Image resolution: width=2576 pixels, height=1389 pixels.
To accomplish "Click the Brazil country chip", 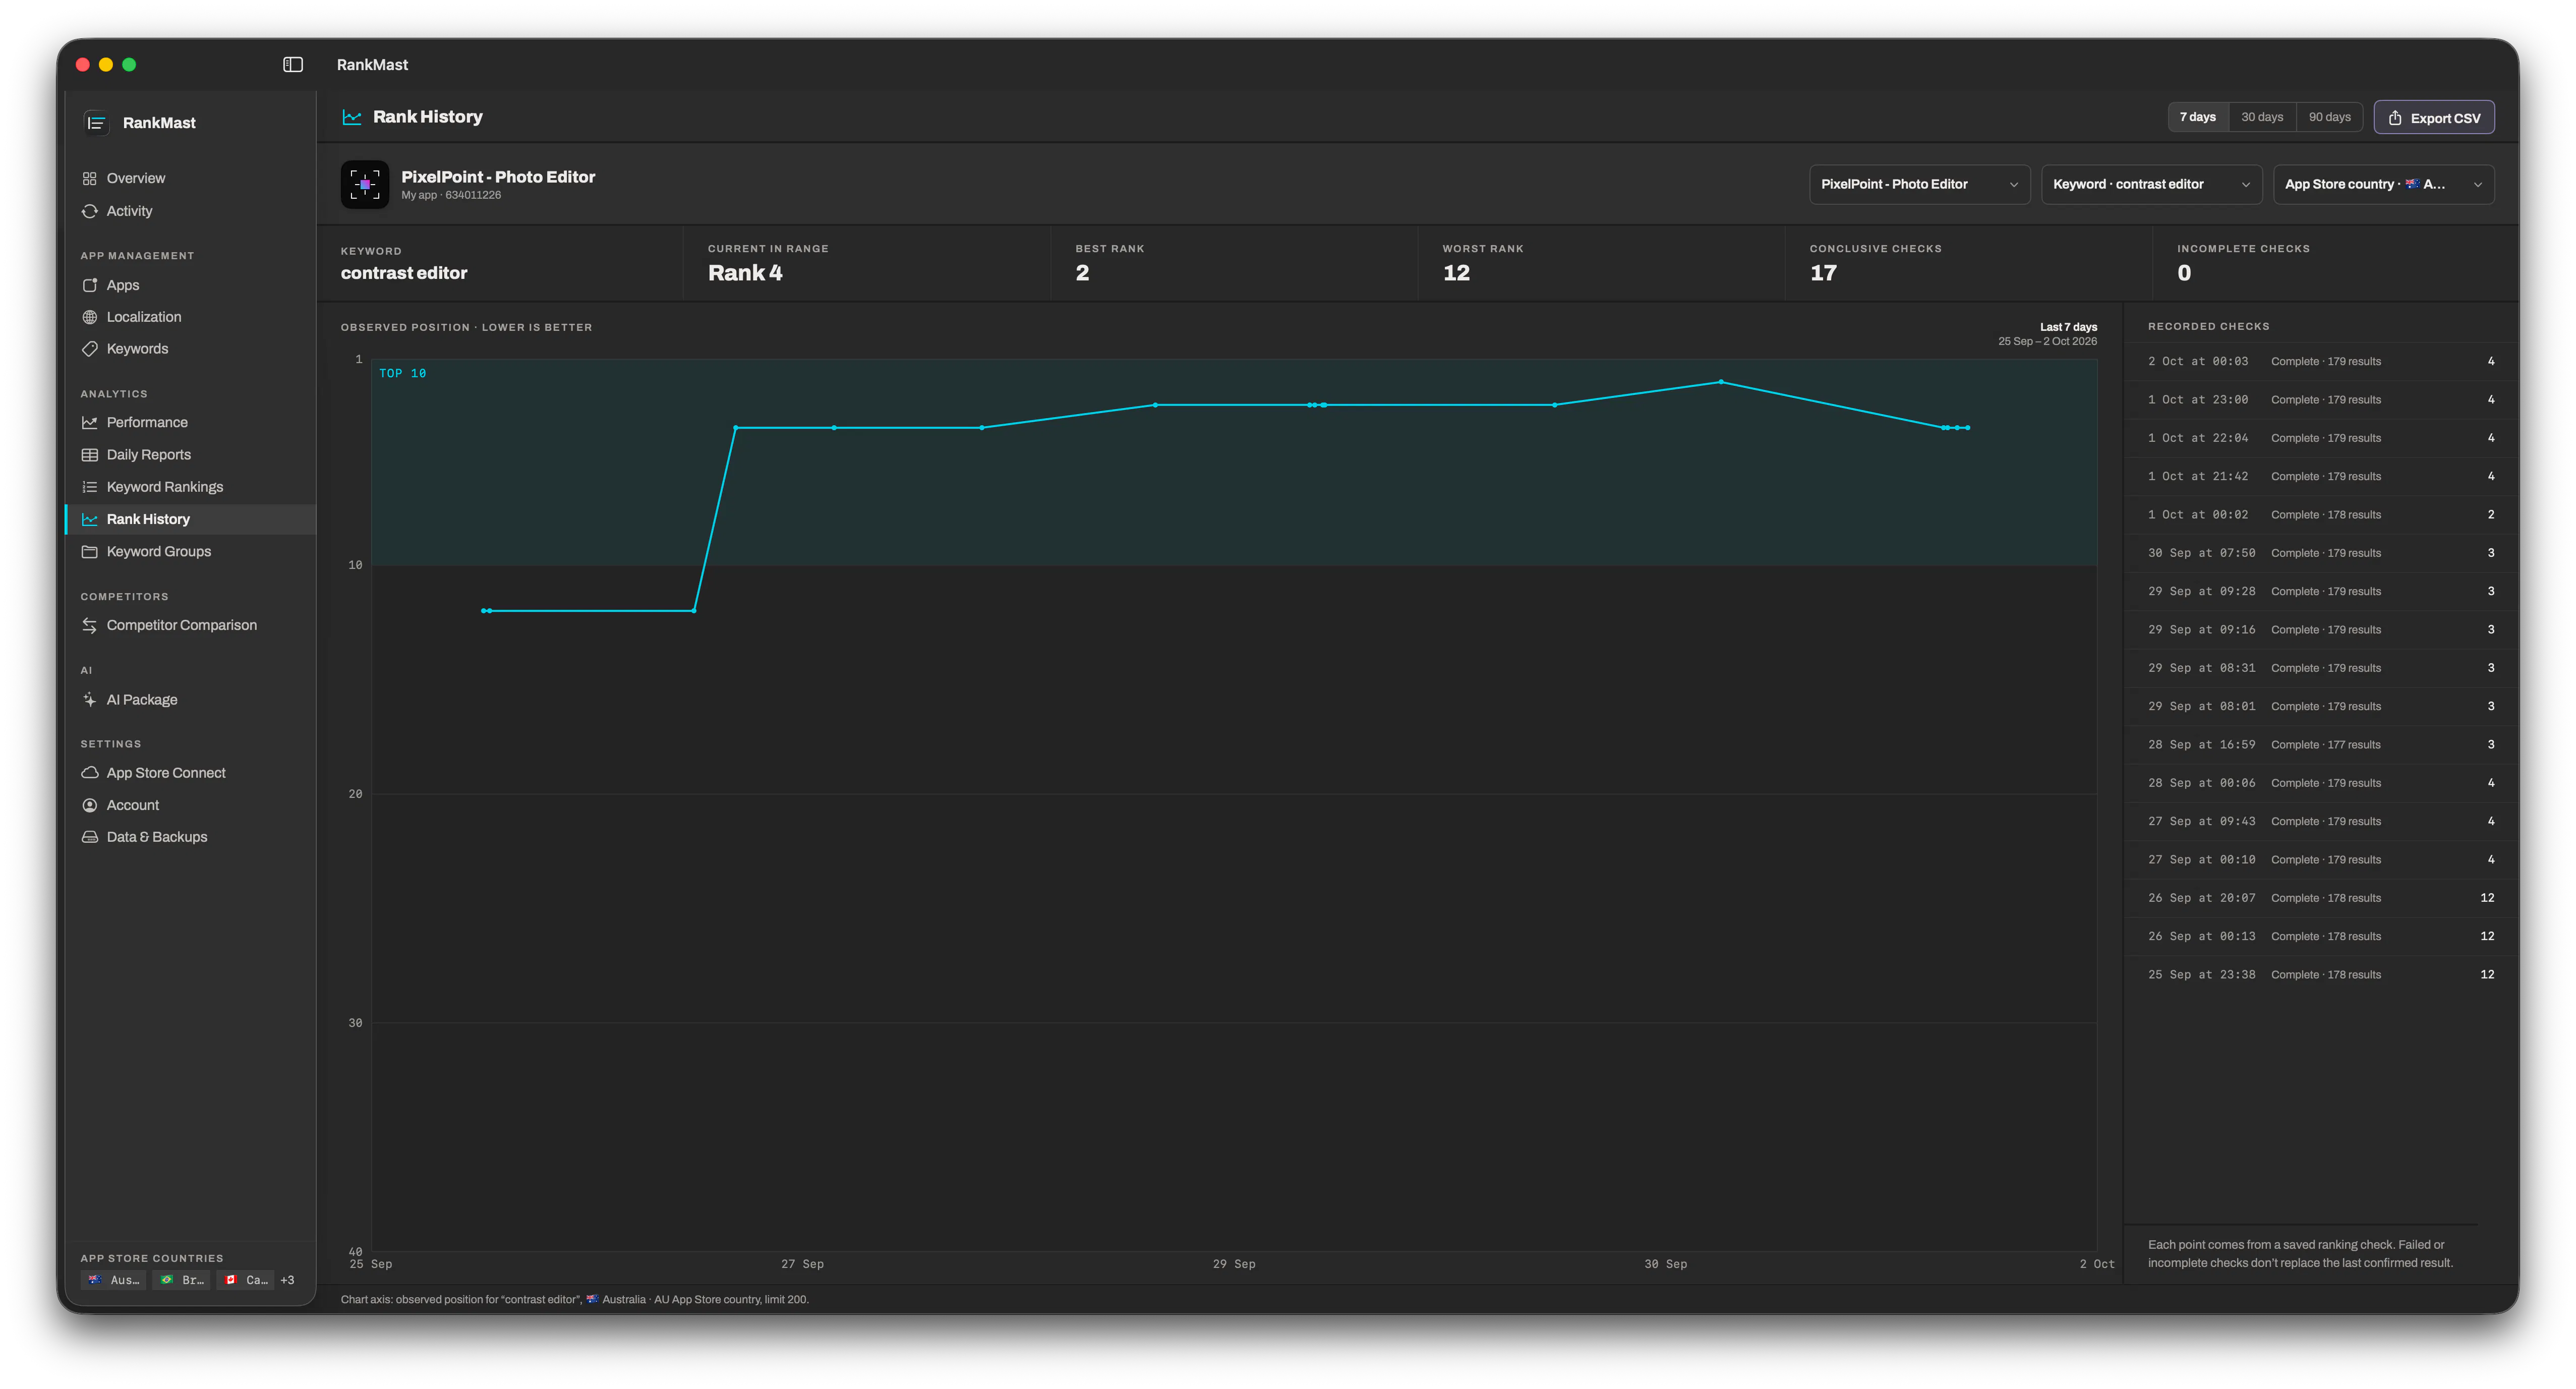I will point(181,1280).
